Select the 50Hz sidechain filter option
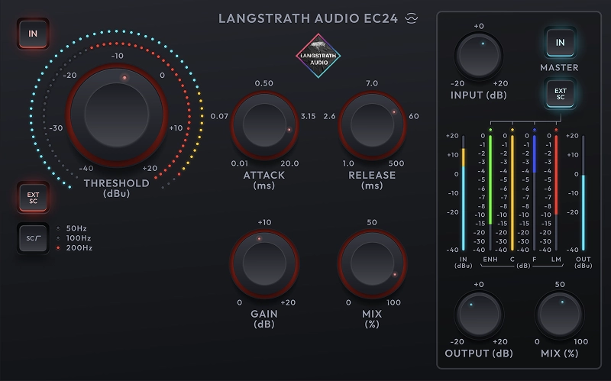Viewport: 611px width, 381px height. 72,228
